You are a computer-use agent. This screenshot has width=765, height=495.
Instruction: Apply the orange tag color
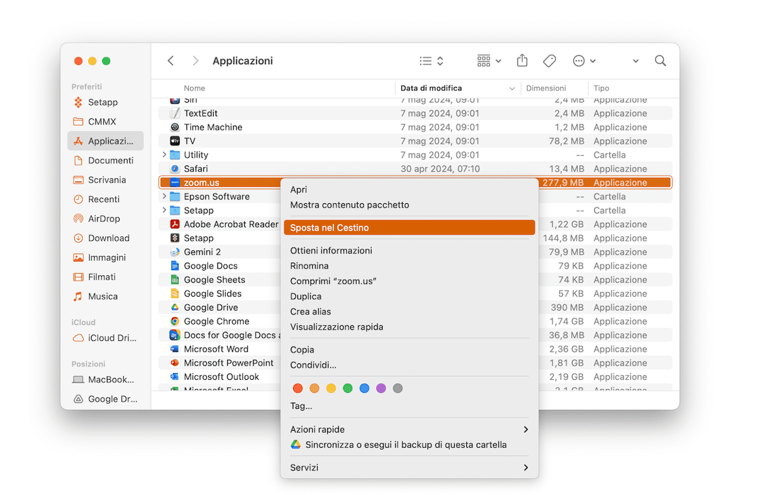pyautogui.click(x=315, y=389)
